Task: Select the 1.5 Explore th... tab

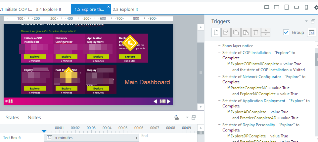Action: pos(91,9)
